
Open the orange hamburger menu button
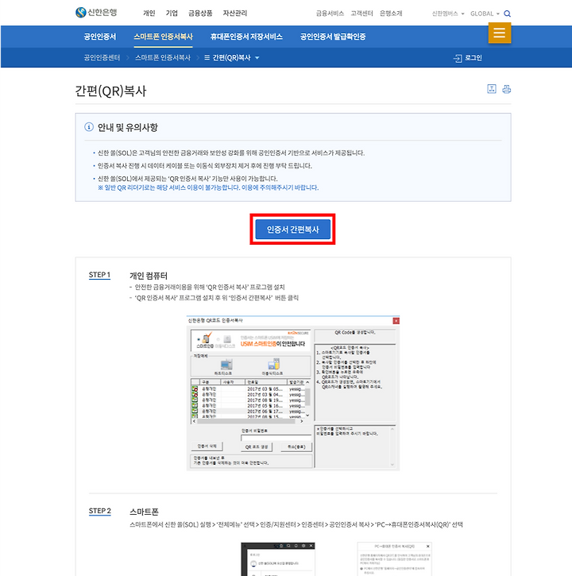pyautogui.click(x=499, y=33)
